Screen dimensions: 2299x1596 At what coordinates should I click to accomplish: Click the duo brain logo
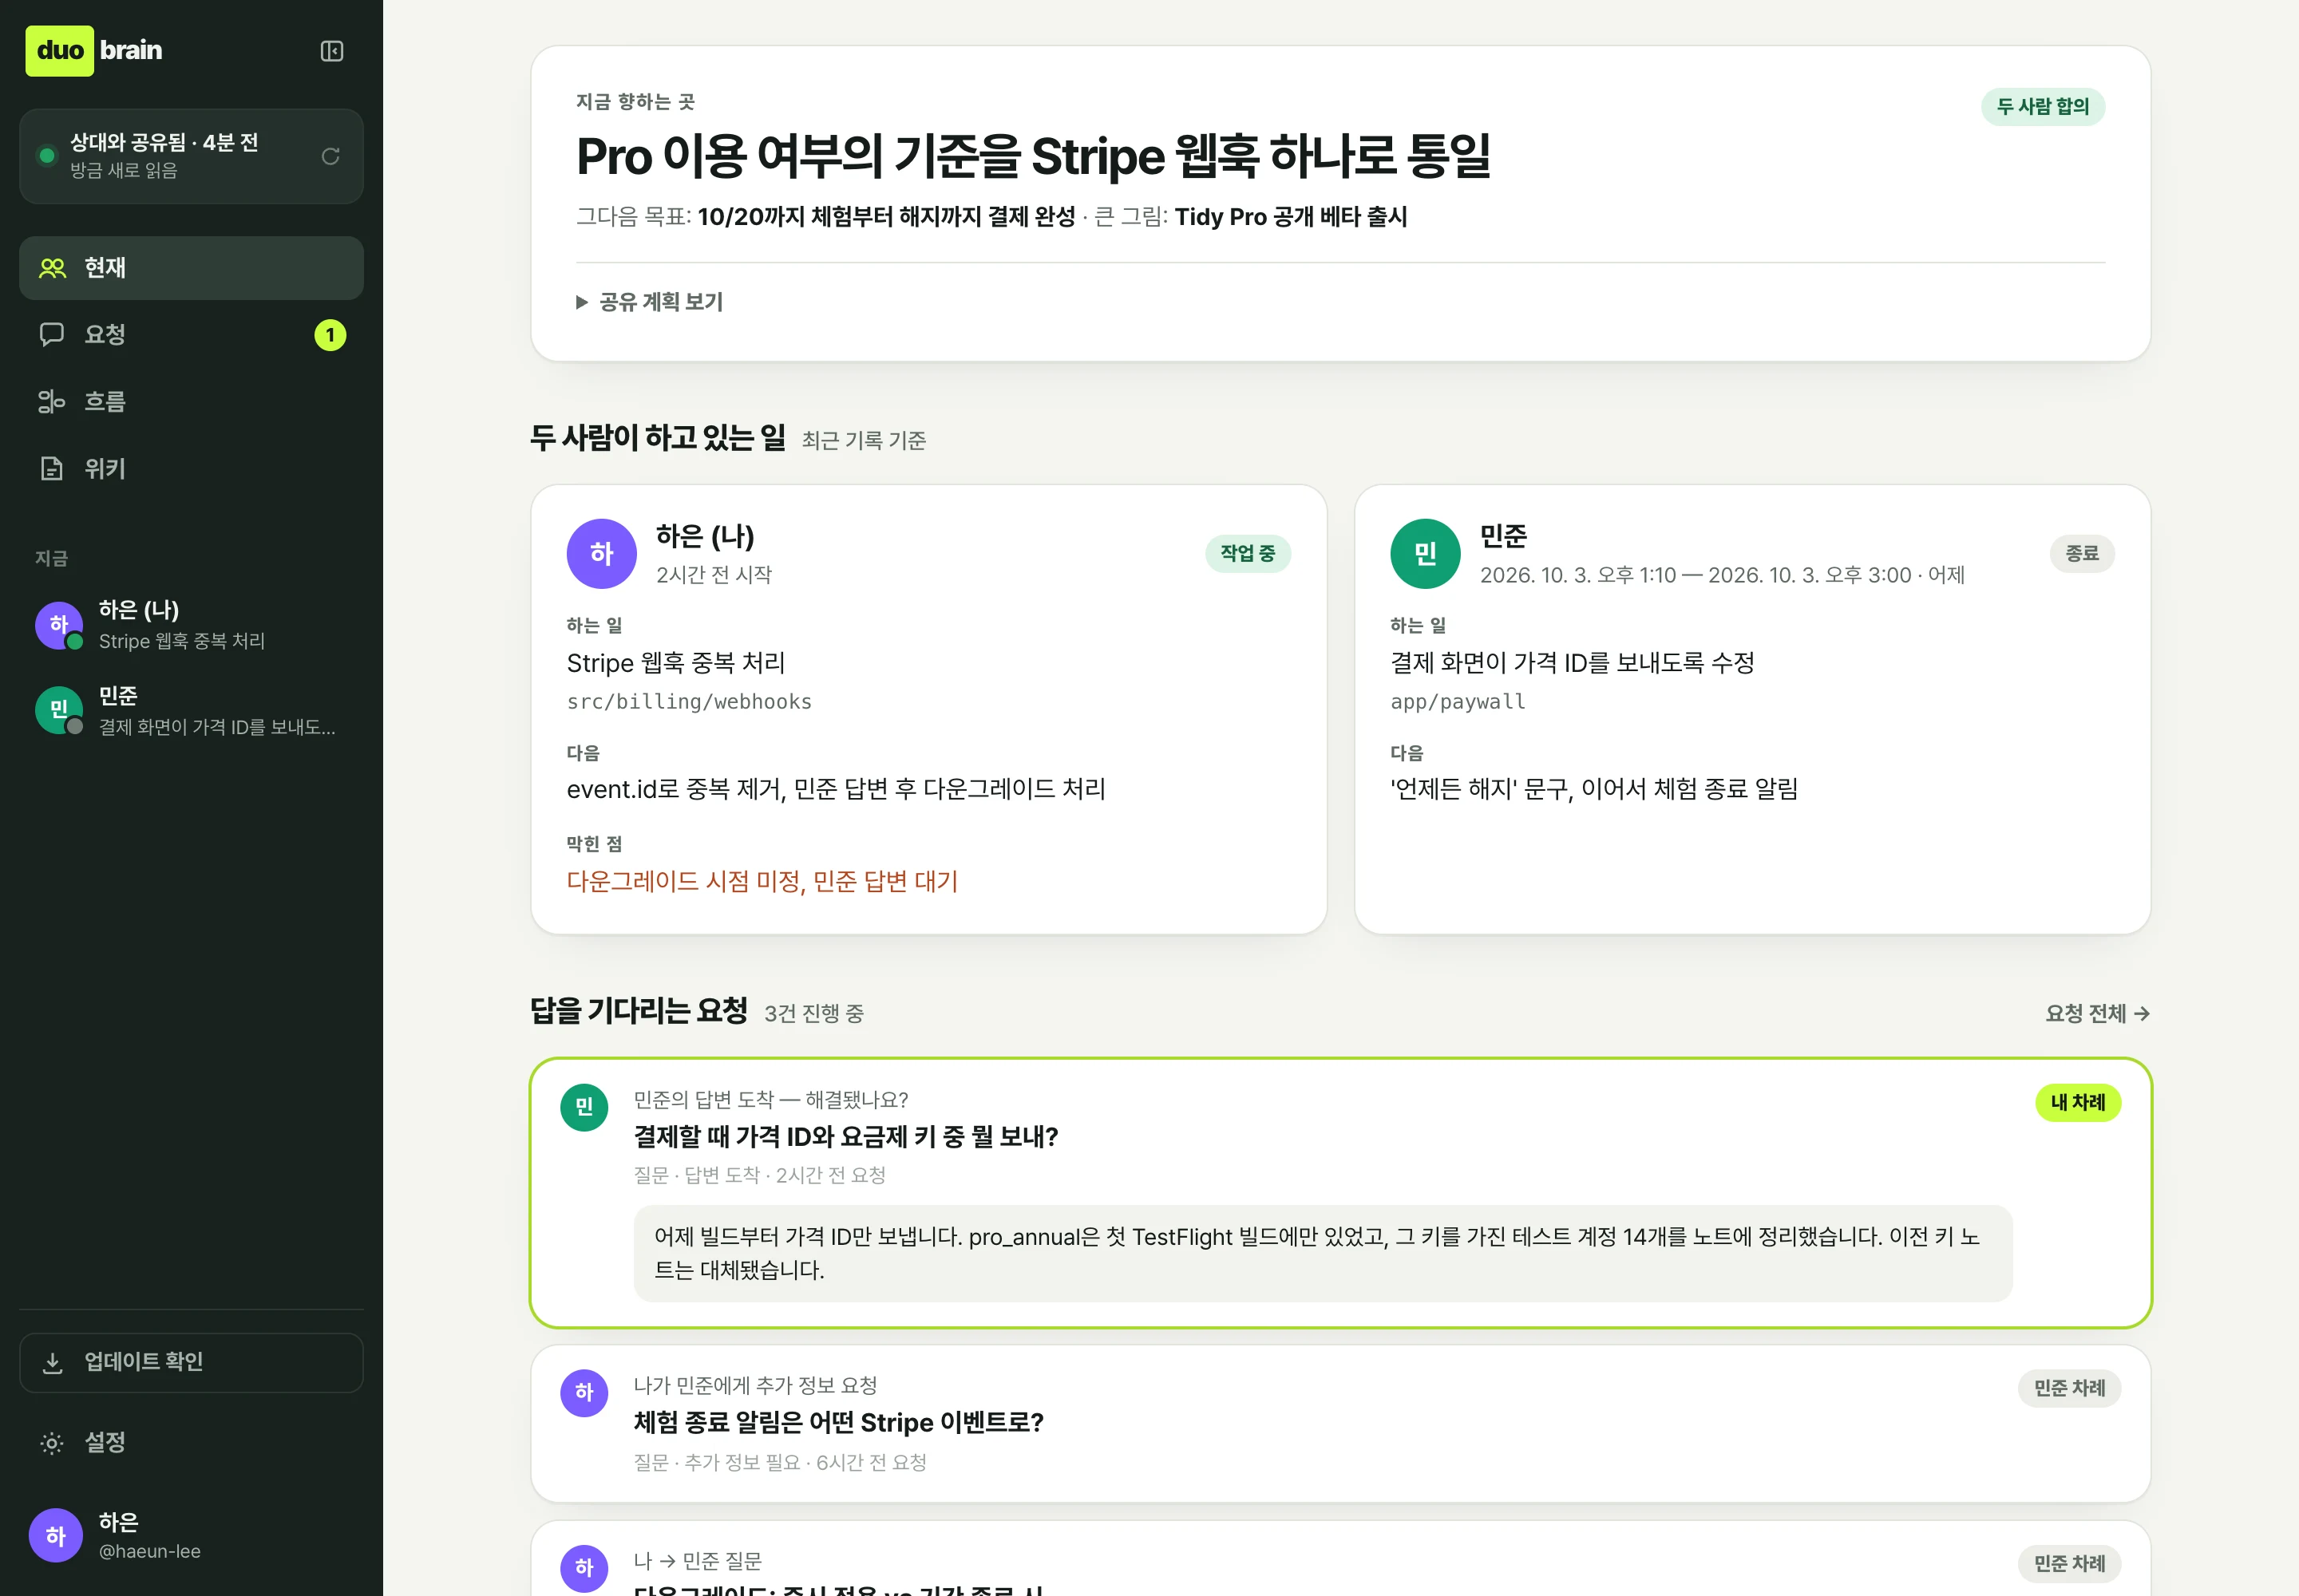[x=95, y=51]
